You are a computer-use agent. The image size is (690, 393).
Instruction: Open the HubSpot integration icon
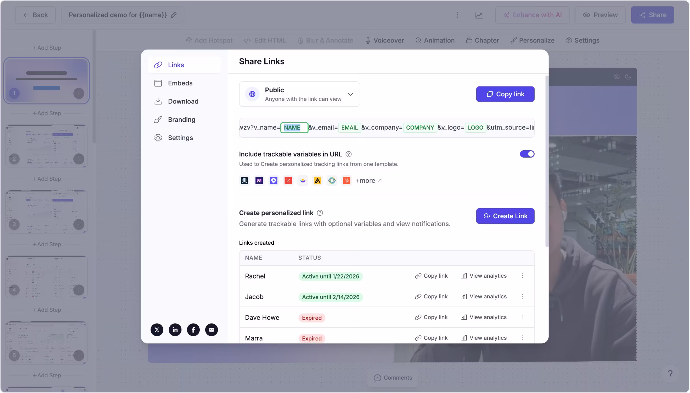coord(346,181)
